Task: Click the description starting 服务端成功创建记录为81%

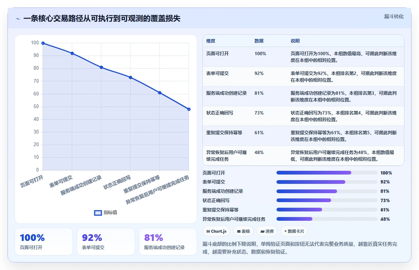Action: coord(344,96)
